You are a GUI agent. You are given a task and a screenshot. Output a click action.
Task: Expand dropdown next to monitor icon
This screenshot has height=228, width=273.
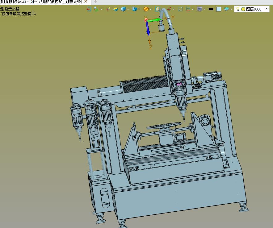[204, 9]
